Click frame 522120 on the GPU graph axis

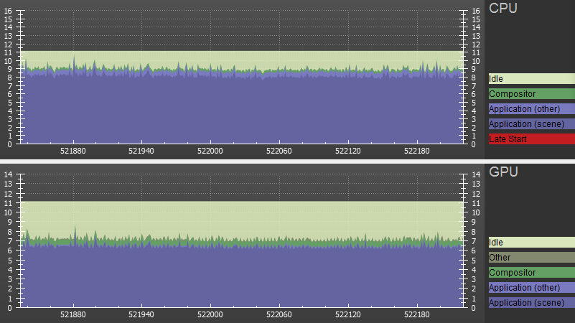click(x=348, y=314)
